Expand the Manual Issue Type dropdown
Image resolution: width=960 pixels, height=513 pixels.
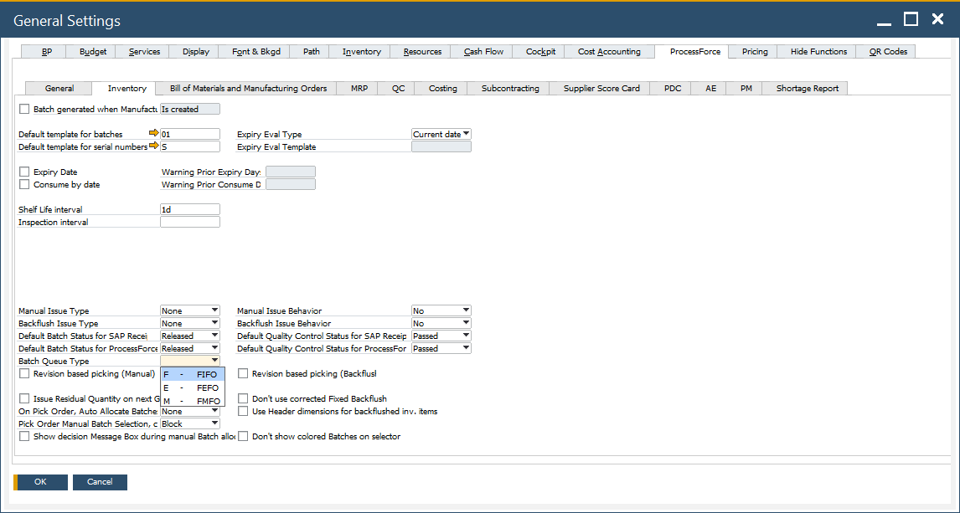(x=214, y=310)
